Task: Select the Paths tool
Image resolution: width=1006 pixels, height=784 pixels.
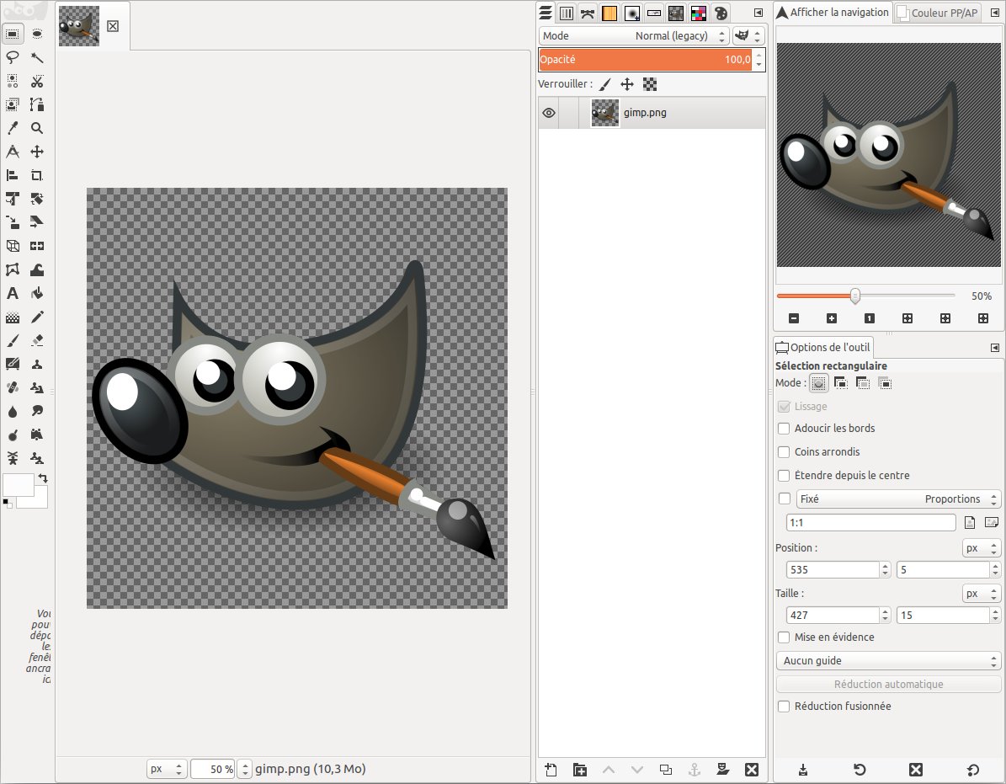Action: pyautogui.click(x=37, y=104)
